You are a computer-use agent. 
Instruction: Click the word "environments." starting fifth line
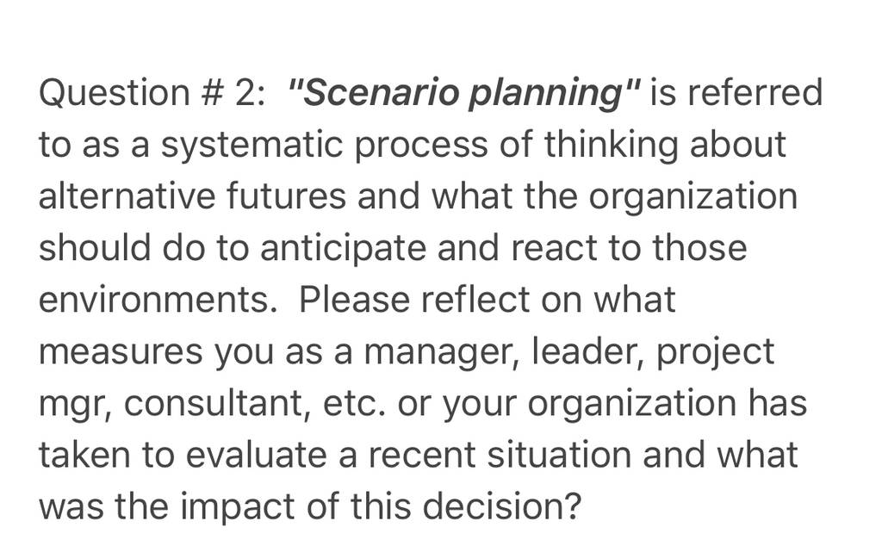coord(158,300)
